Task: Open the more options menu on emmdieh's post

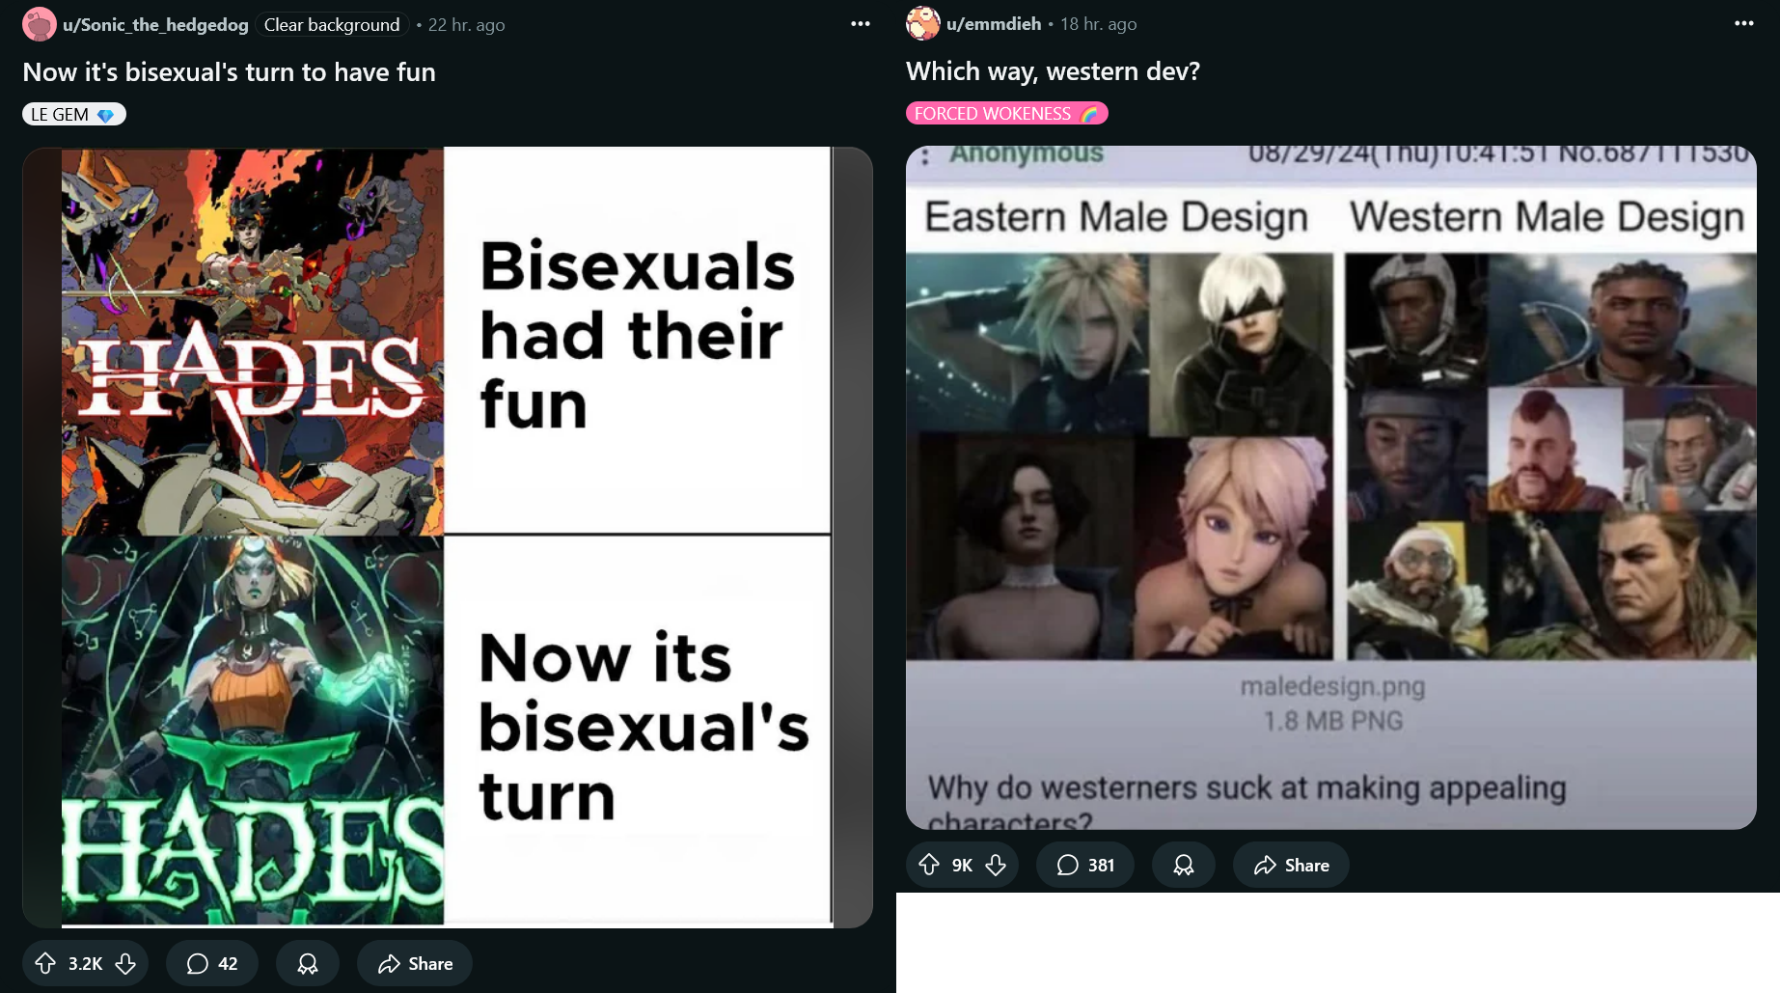Action: [x=1744, y=23]
